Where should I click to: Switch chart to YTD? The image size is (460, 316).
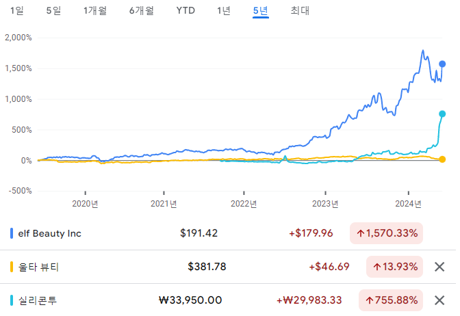coord(185,10)
